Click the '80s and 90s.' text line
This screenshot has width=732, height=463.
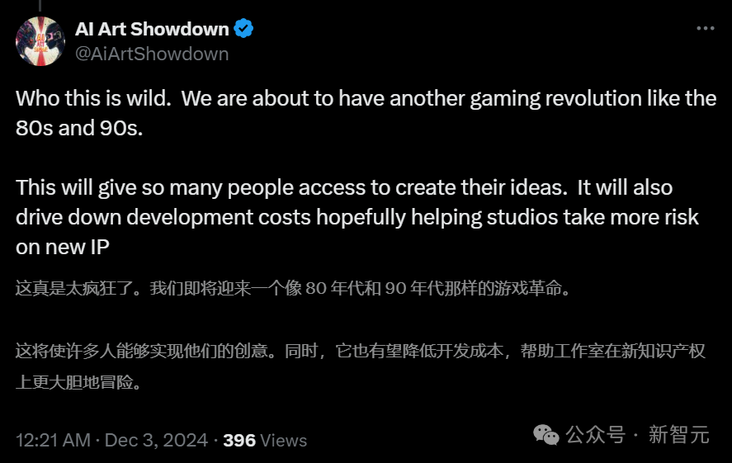click(x=79, y=128)
